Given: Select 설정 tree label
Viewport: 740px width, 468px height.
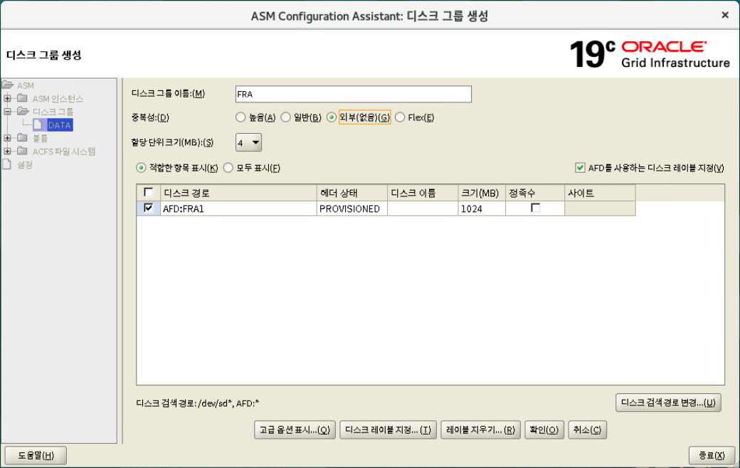Looking at the screenshot, I should [25, 164].
